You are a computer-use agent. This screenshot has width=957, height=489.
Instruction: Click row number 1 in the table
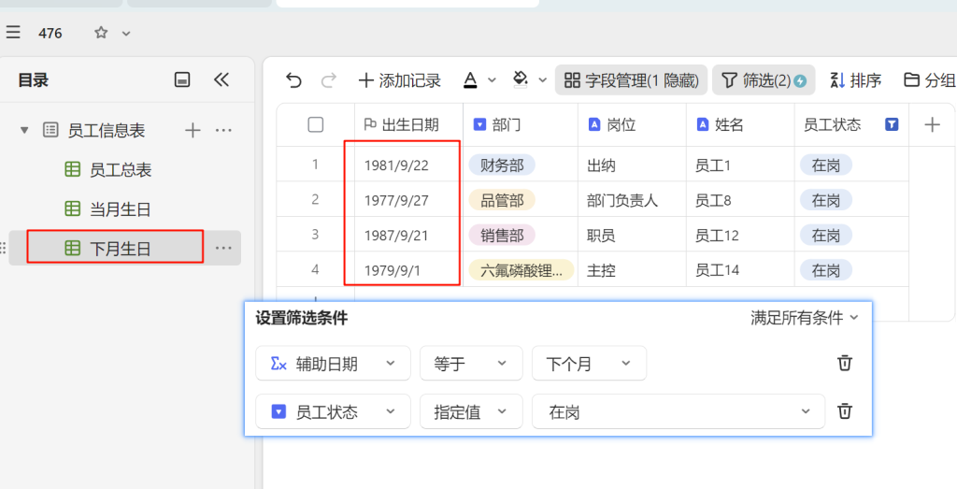click(316, 165)
